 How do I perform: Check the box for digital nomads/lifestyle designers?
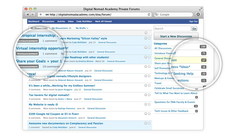(146, 76)
